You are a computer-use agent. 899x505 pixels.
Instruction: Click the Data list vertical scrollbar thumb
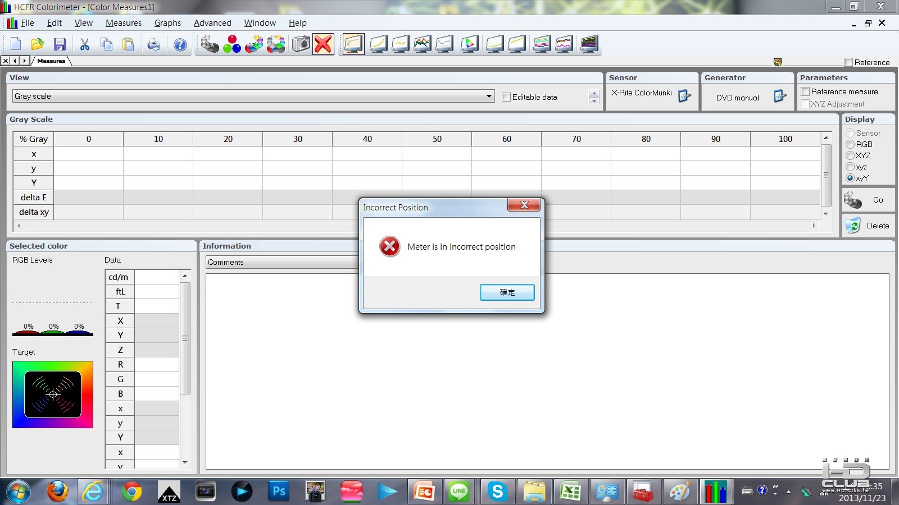click(185, 338)
